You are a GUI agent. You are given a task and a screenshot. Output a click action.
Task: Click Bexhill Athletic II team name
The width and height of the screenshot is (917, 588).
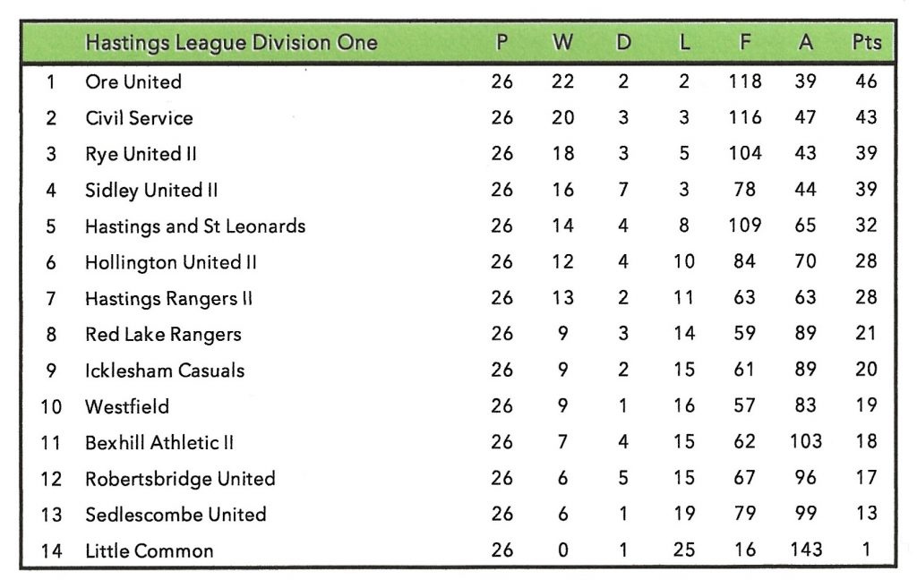[159, 443]
